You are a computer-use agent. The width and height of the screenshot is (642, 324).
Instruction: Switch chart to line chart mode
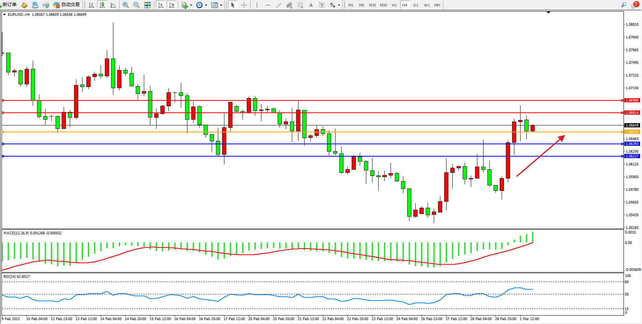coord(113,5)
